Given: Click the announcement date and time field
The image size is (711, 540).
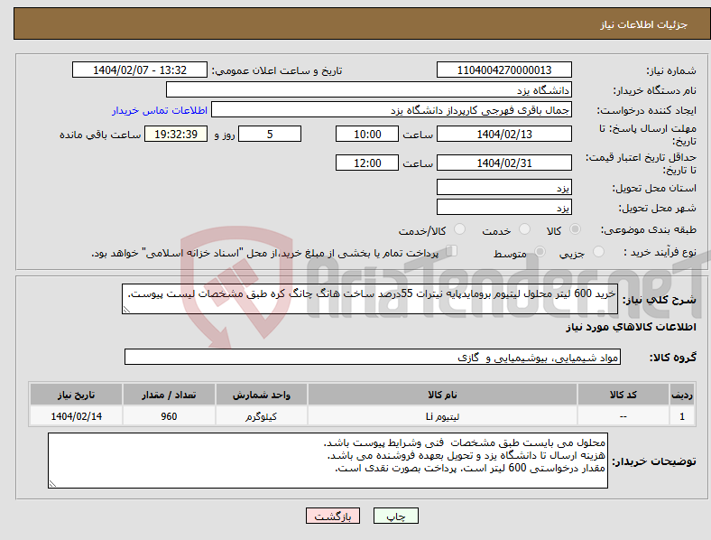Looking at the screenshot, I should pyautogui.click(x=140, y=70).
